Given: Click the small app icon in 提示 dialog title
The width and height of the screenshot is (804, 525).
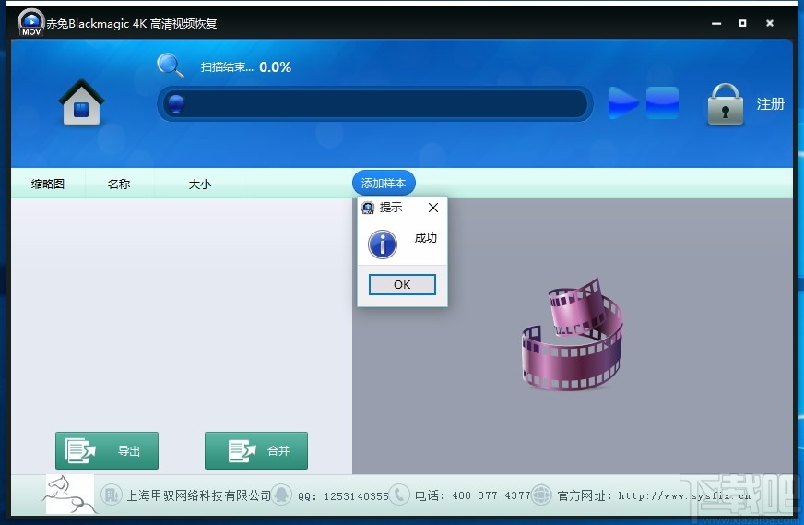Looking at the screenshot, I should [x=368, y=208].
